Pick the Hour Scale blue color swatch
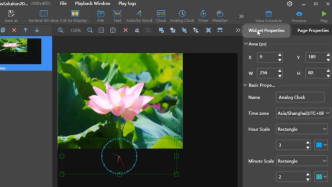Screen dimensions: 332x187 tap(319, 145)
